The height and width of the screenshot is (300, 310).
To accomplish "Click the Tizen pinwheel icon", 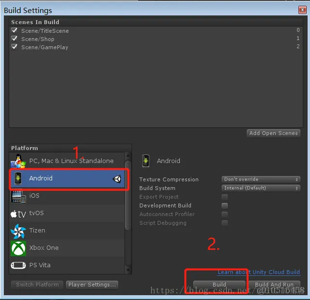I will [x=18, y=231].
